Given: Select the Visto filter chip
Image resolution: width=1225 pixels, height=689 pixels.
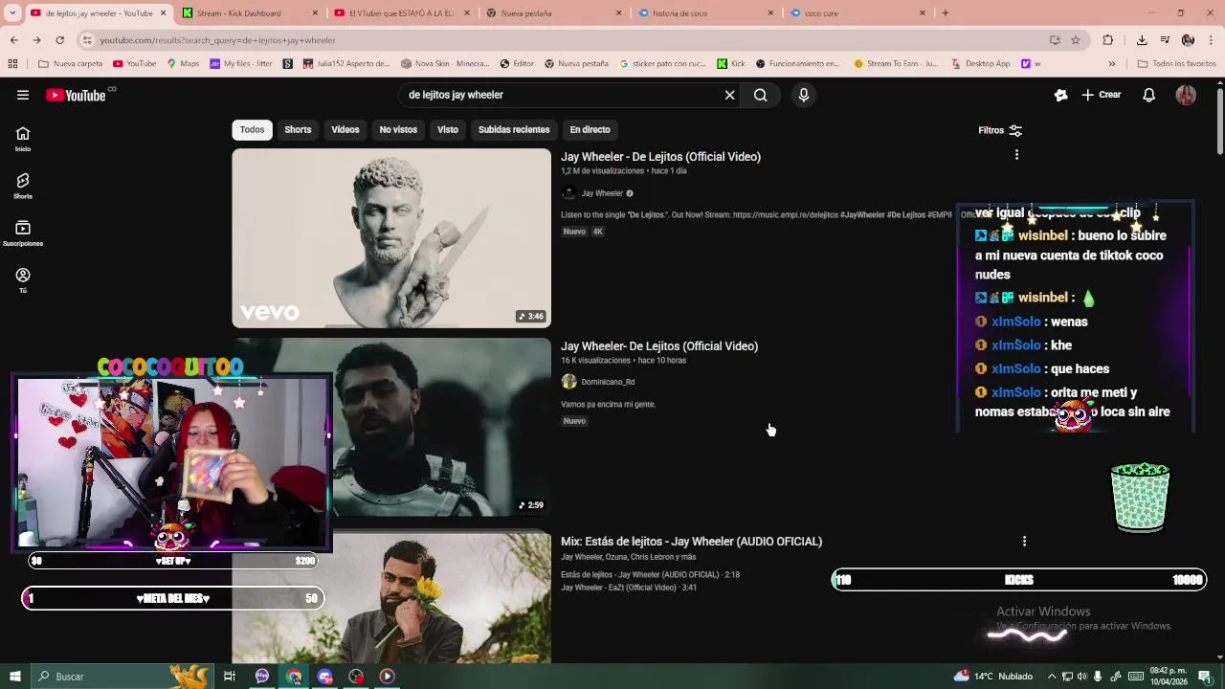Looking at the screenshot, I should [448, 129].
